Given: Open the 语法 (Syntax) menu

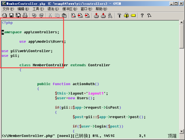Looking at the screenshot, I should pyautogui.click(x=53, y=9).
